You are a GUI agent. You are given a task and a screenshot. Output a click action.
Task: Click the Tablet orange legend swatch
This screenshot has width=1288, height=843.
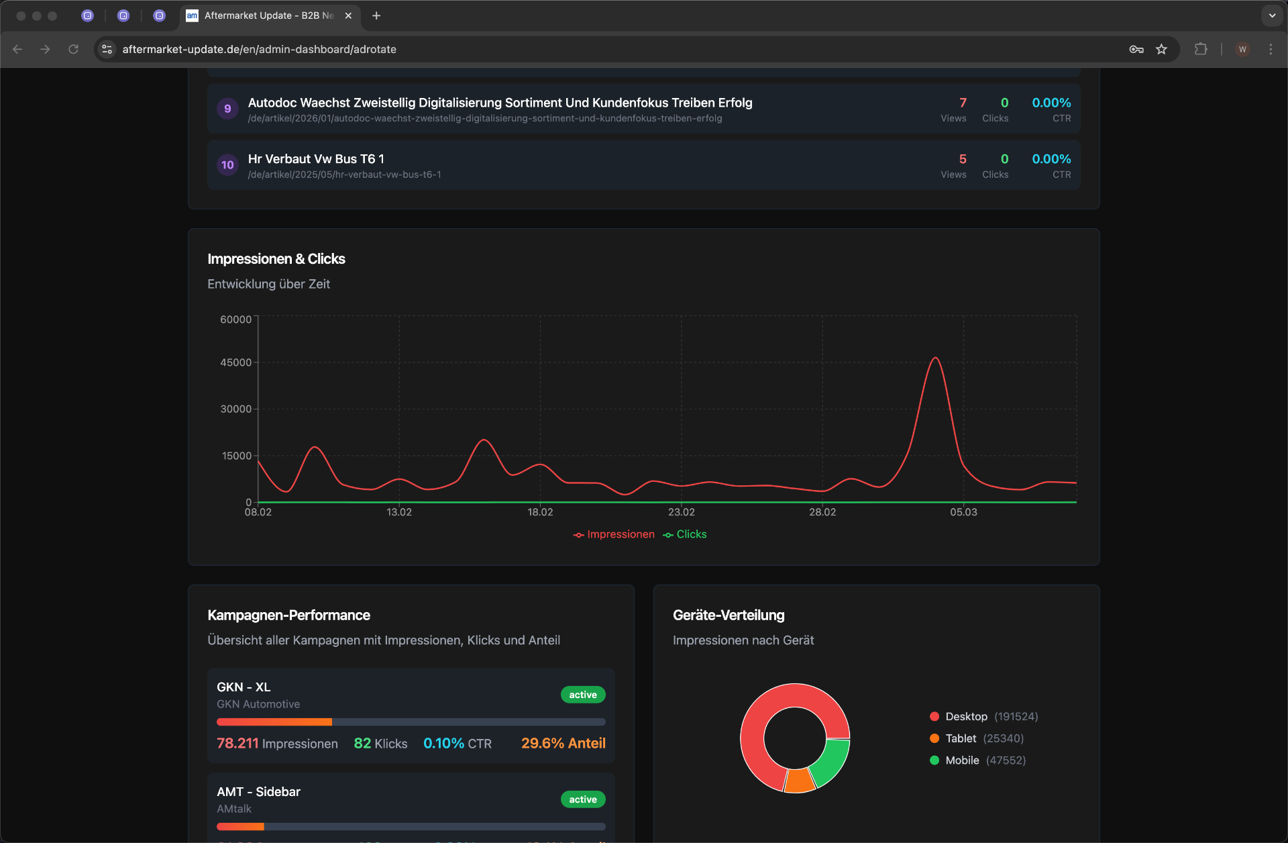click(934, 738)
